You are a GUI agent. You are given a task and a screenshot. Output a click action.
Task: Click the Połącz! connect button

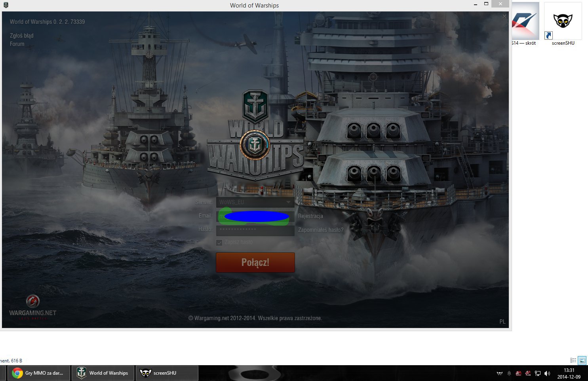(x=255, y=262)
